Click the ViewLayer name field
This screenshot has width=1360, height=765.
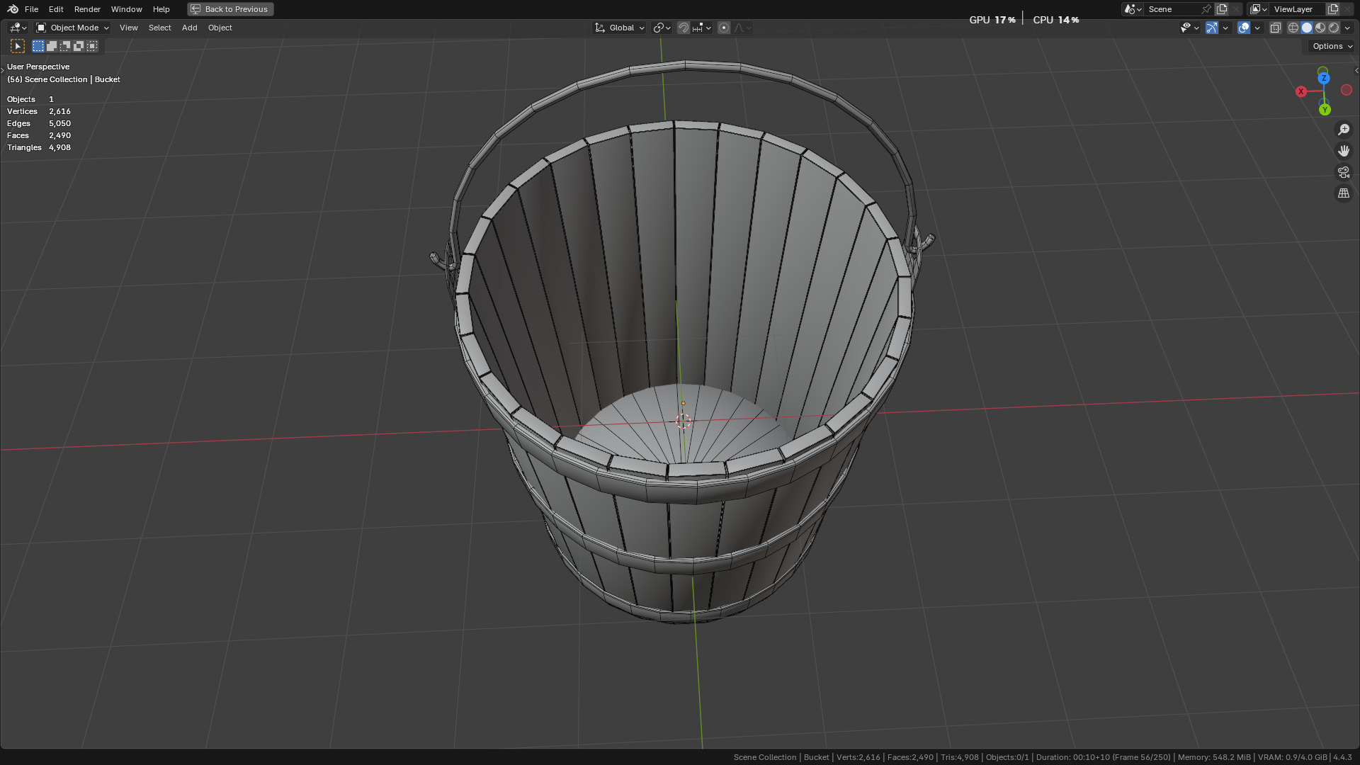(1298, 9)
